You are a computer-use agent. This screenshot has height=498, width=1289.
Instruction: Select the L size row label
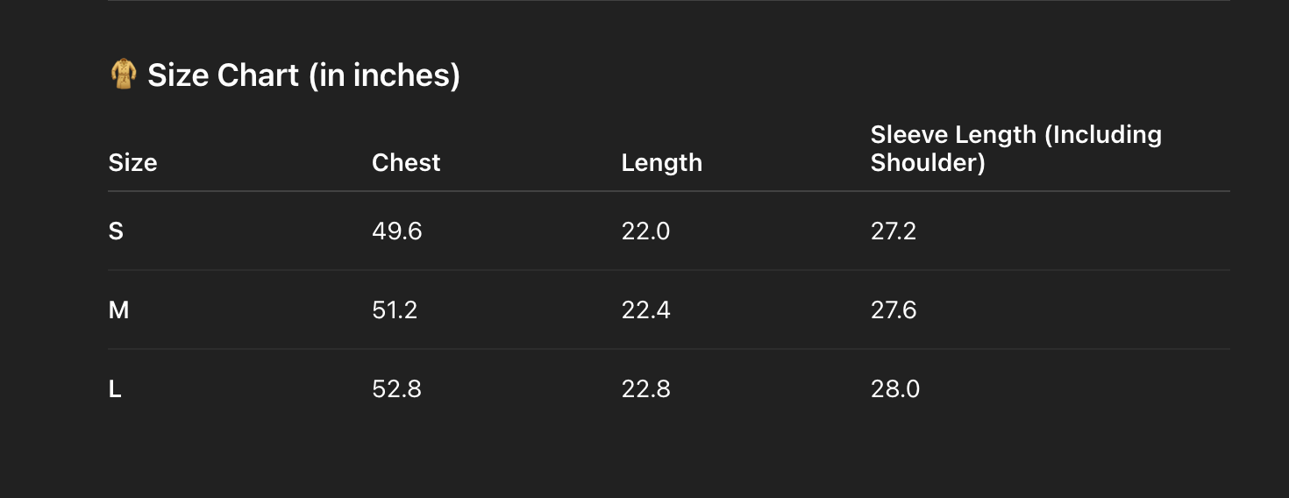(115, 389)
